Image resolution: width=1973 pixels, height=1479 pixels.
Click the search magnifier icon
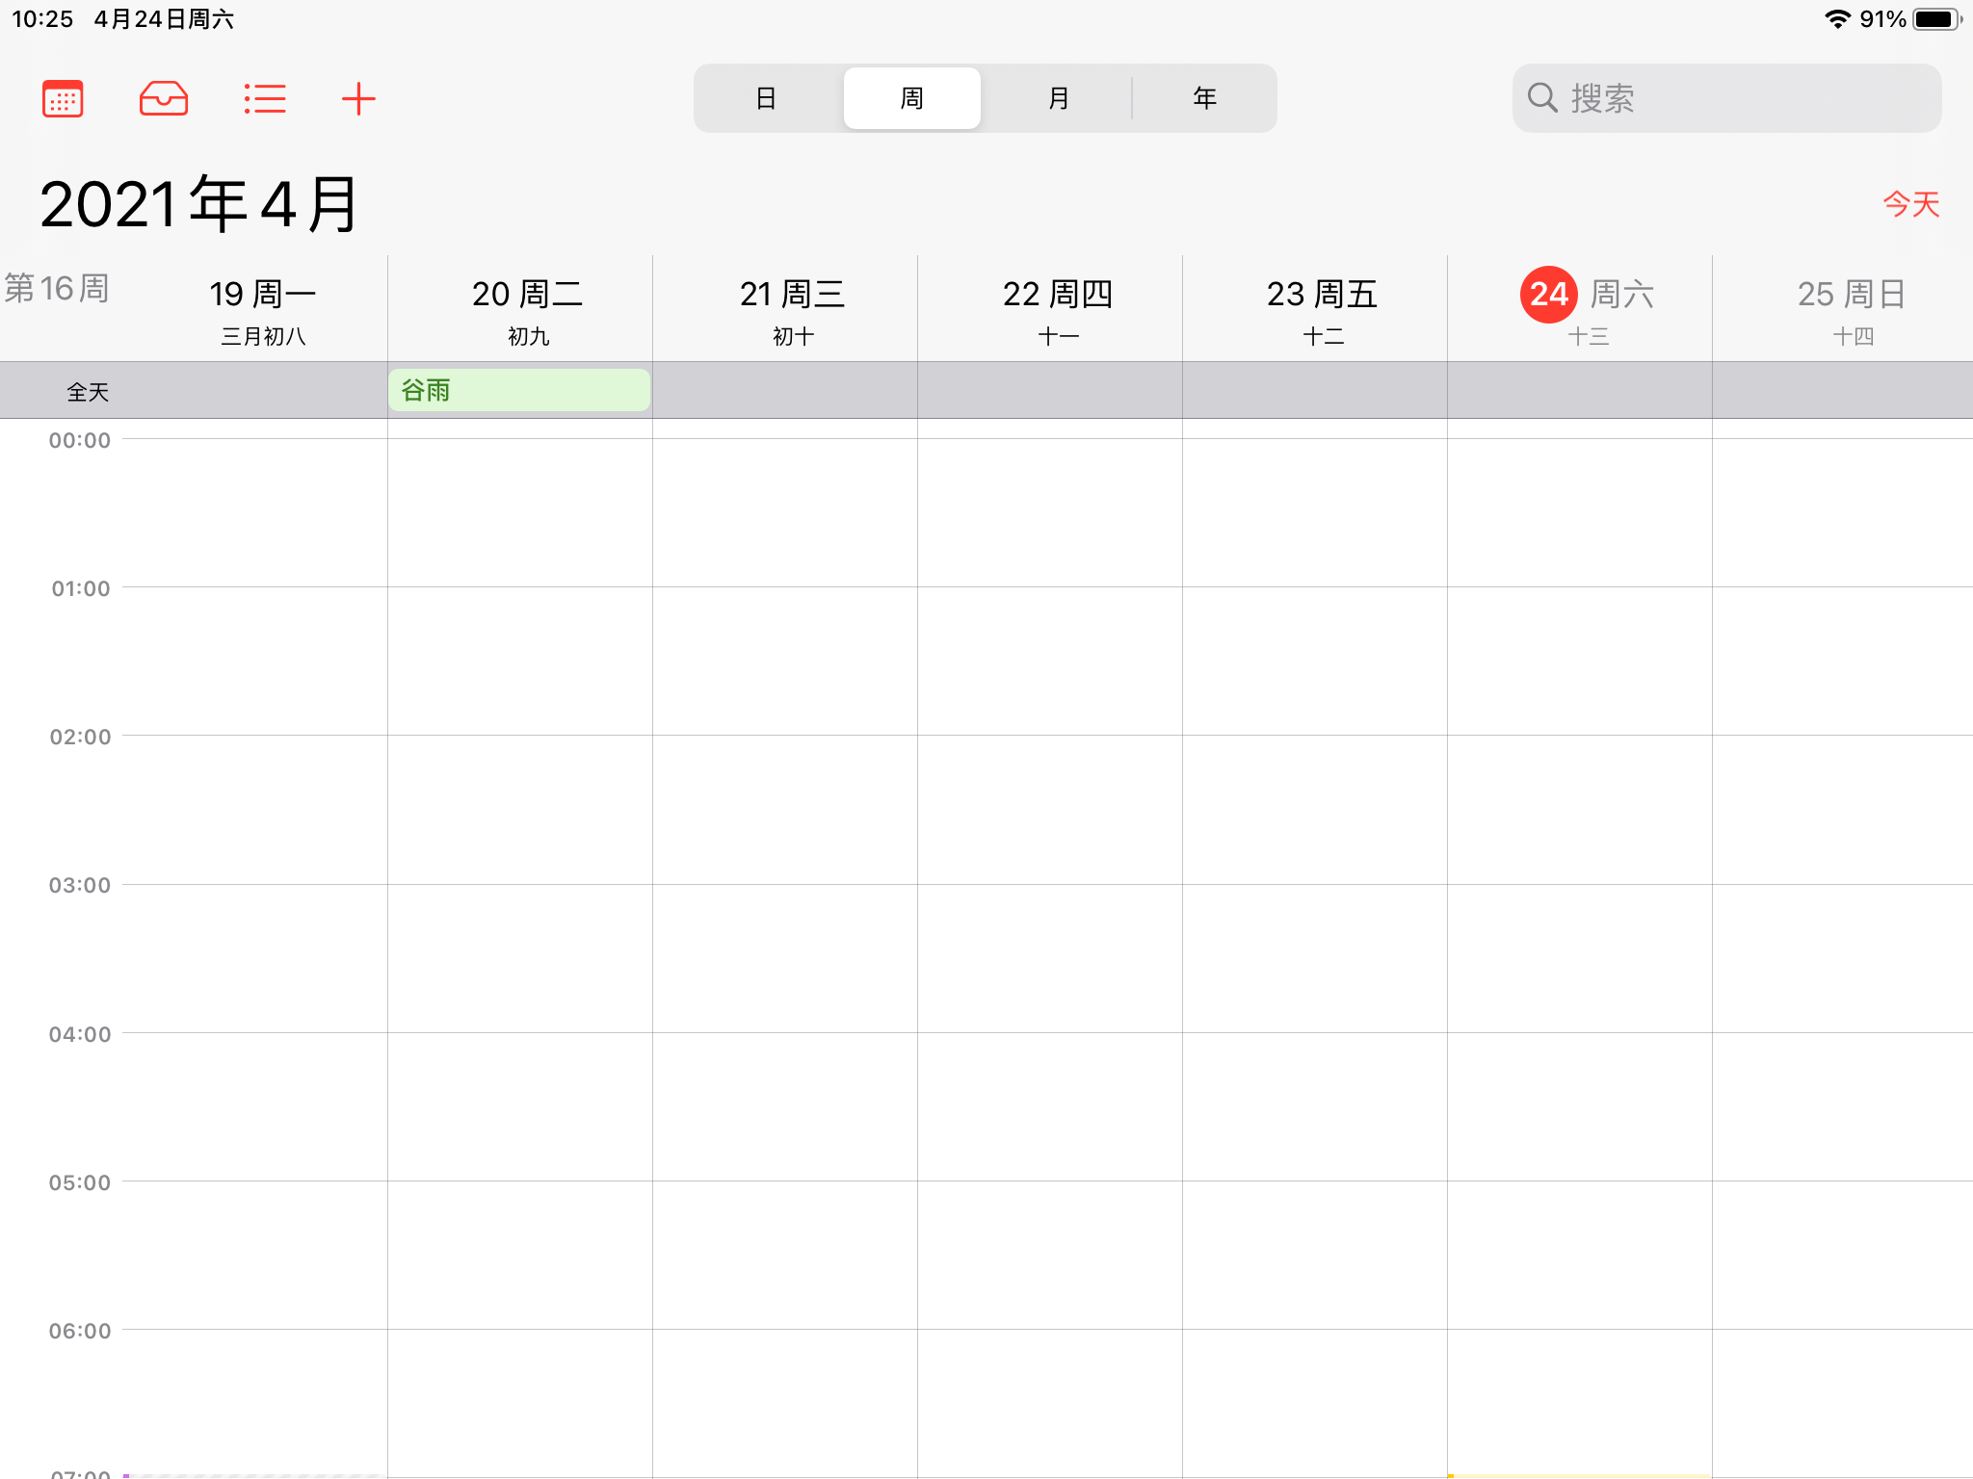pyautogui.click(x=1542, y=98)
